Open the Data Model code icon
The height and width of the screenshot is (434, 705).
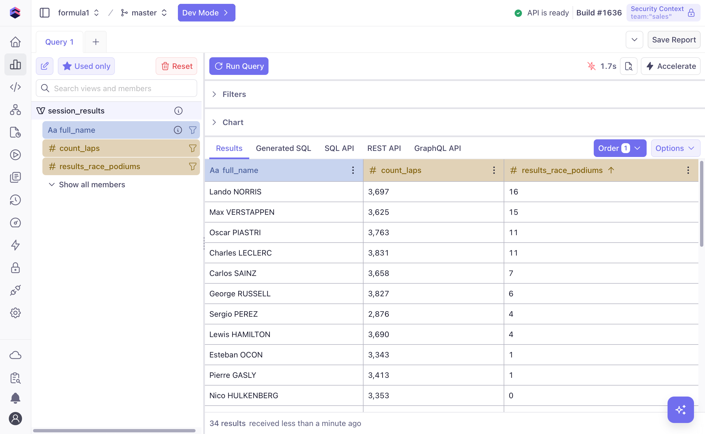tap(15, 87)
